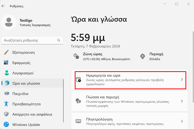Open the Παιχνίδια section
This screenshot has height=129, width=194.
pos(32,94)
